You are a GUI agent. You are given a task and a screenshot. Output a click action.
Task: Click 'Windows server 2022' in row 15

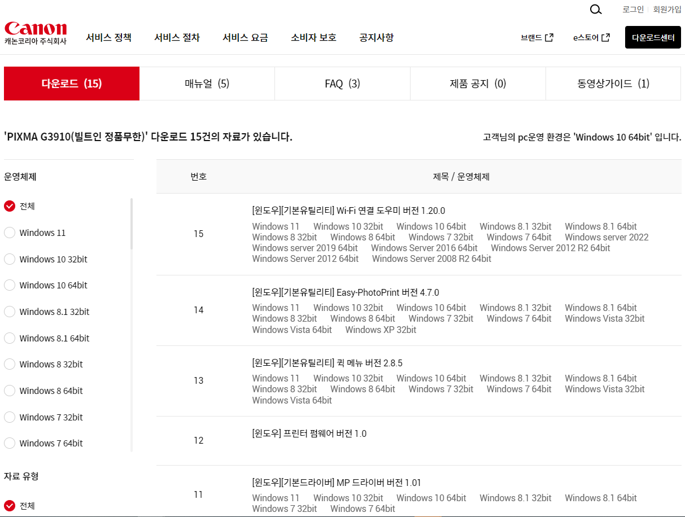pos(607,237)
